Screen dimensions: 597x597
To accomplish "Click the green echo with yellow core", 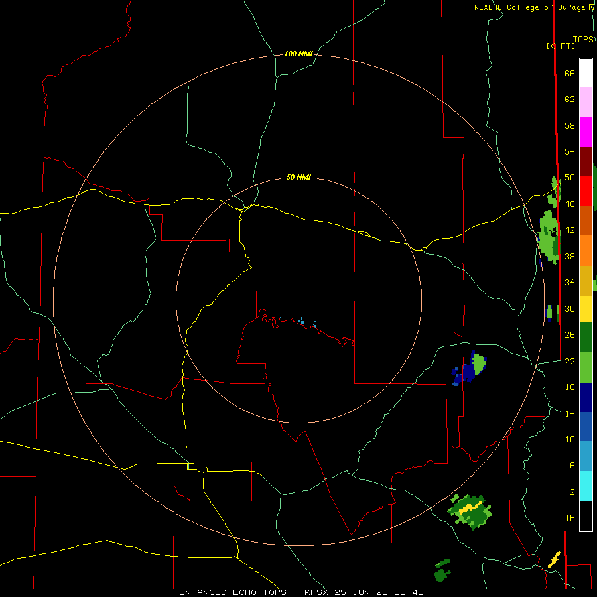I will pos(470,511).
